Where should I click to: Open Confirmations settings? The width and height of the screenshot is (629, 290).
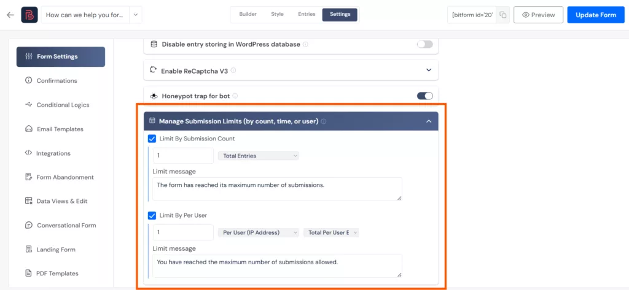pyautogui.click(x=57, y=80)
